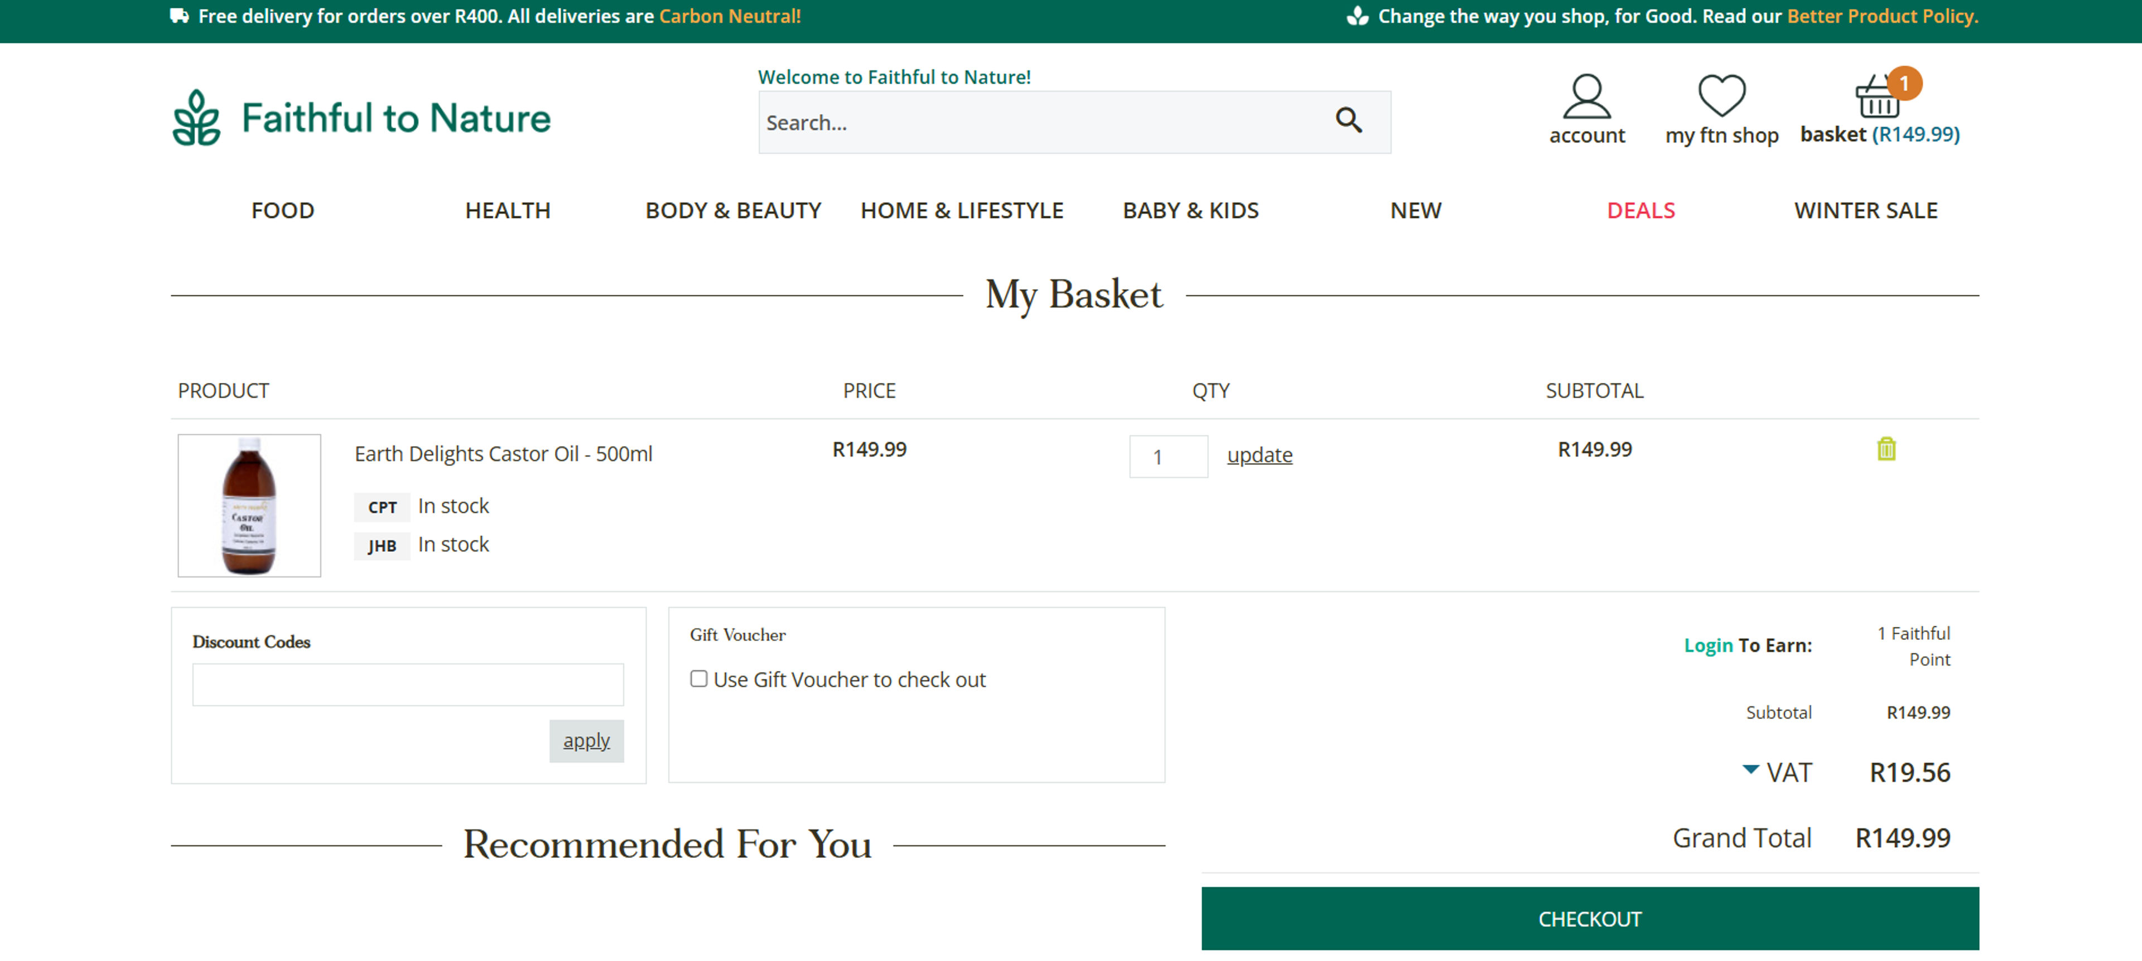Open the BODY & BEAUTY menu
The image size is (2142, 961).
tap(732, 211)
